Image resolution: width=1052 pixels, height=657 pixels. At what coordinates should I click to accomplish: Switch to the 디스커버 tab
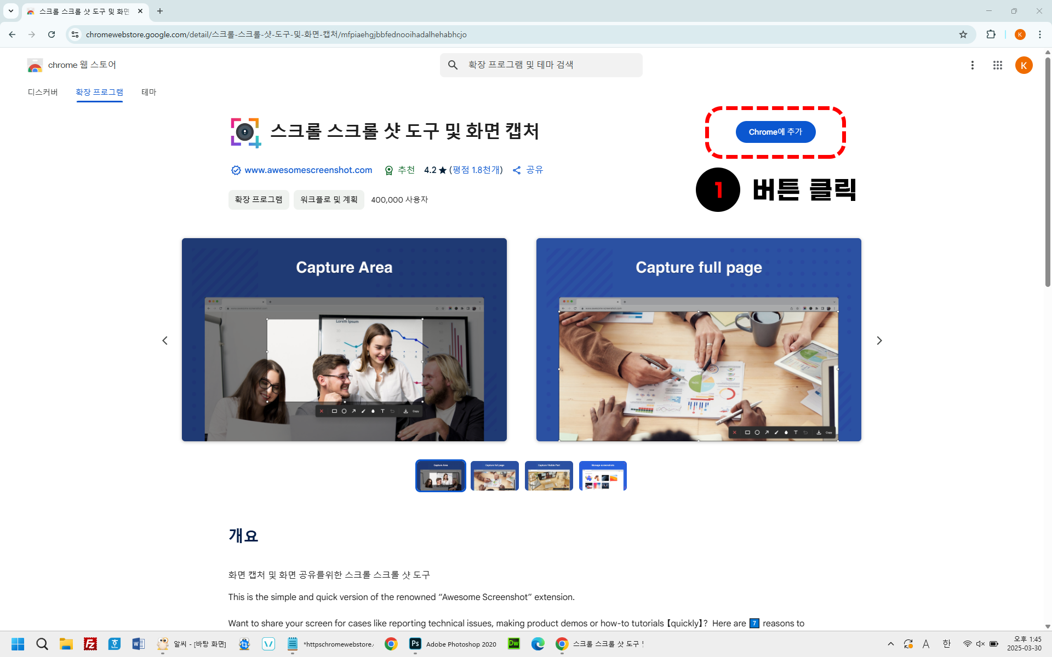[43, 92]
